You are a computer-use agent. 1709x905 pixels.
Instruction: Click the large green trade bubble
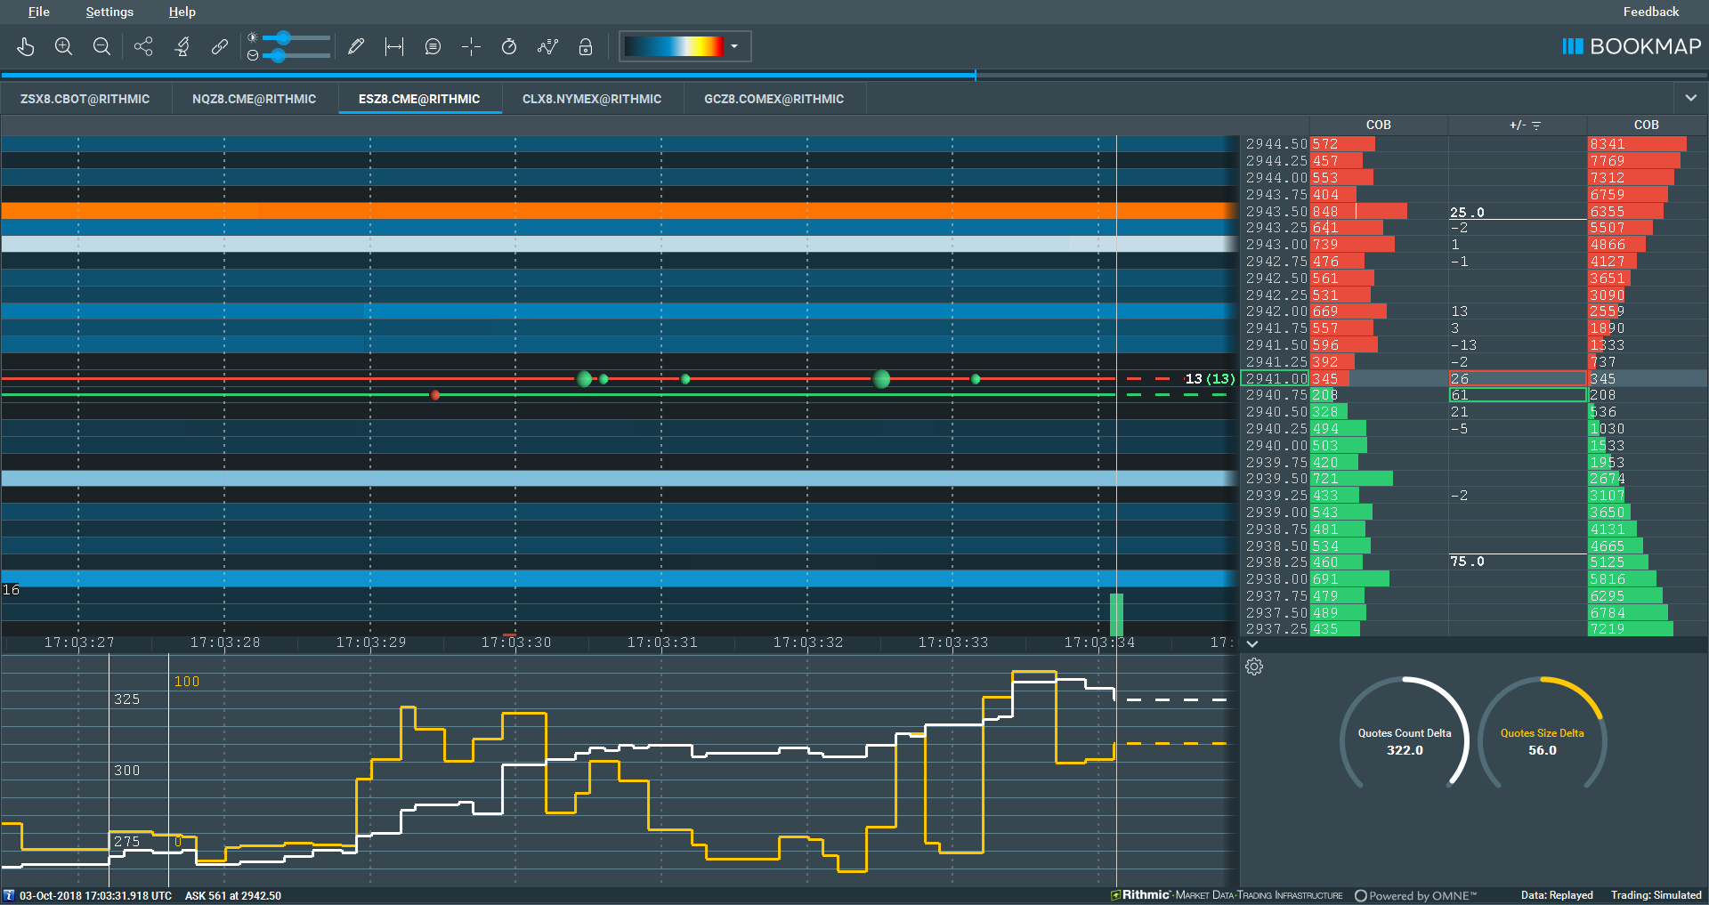pyautogui.click(x=882, y=379)
